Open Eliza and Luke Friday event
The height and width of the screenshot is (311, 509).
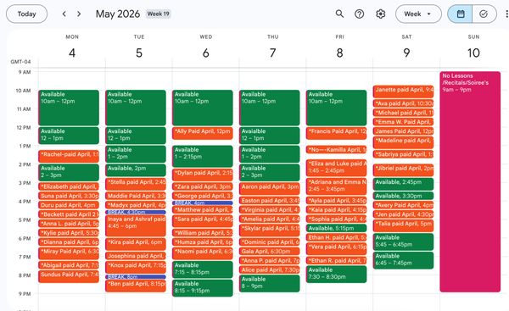(336, 168)
